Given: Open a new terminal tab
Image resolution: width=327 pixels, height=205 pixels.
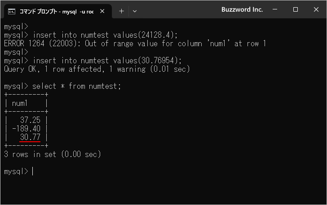Looking at the screenshot, I should [x=121, y=11].
